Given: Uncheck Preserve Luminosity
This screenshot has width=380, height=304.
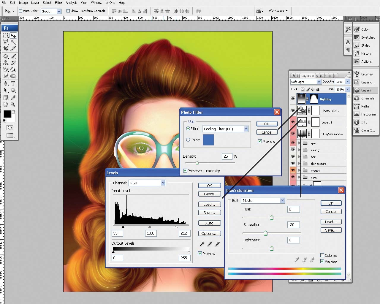Looking at the screenshot, I should coord(185,171).
